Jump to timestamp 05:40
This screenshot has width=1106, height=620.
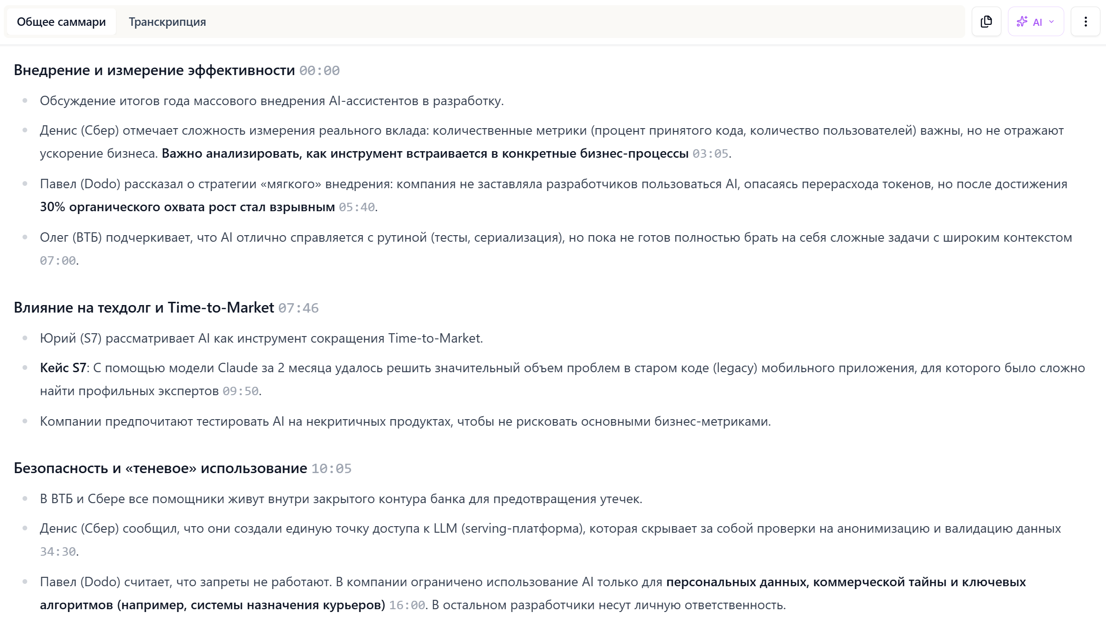[x=357, y=207]
